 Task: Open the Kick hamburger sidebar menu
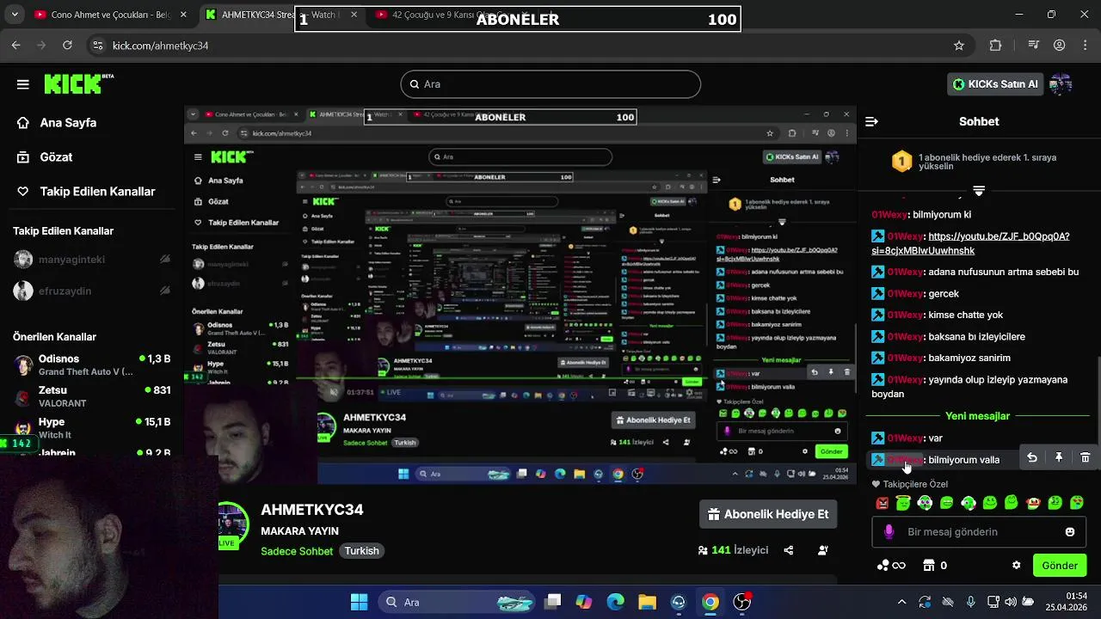[x=22, y=83]
